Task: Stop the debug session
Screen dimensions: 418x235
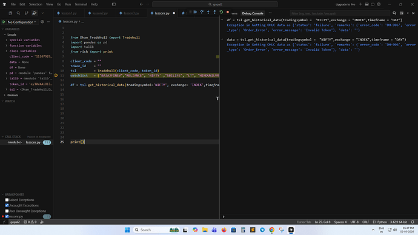Action: (228, 12)
